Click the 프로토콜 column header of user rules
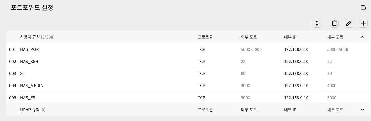Viewport: 371px width, 121px height. click(205, 37)
